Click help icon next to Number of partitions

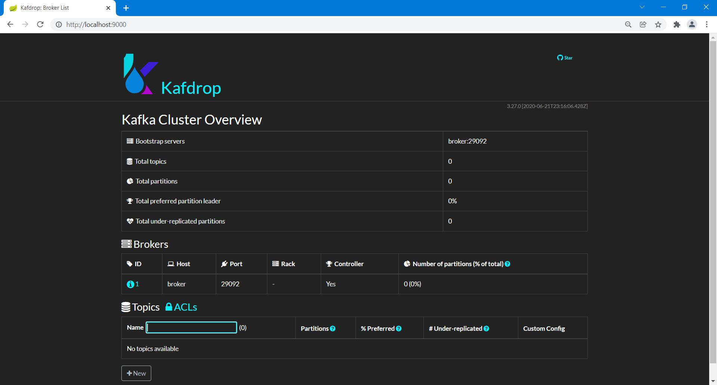pyautogui.click(x=508, y=264)
